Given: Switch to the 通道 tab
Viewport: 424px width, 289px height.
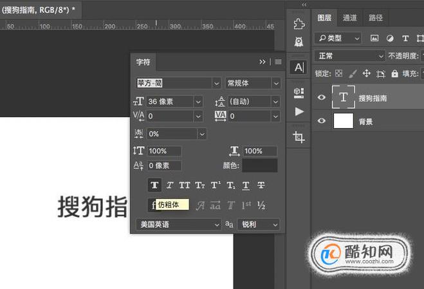Looking at the screenshot, I should [349, 18].
